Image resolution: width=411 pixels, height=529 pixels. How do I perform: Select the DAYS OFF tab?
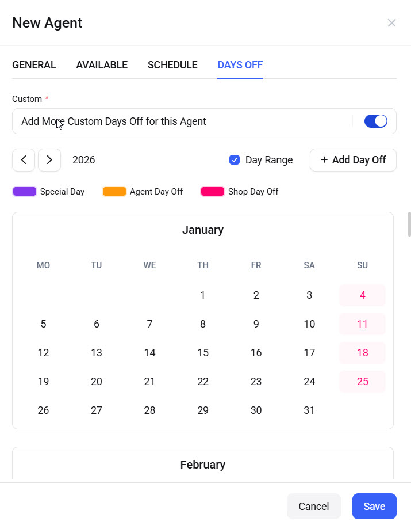240,65
